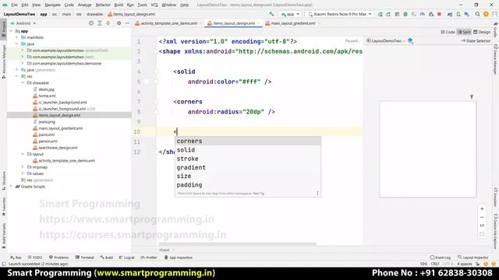499x280 pixels.
Task: Open the Device Manager phone icon in toolbar
Action: (458, 14)
